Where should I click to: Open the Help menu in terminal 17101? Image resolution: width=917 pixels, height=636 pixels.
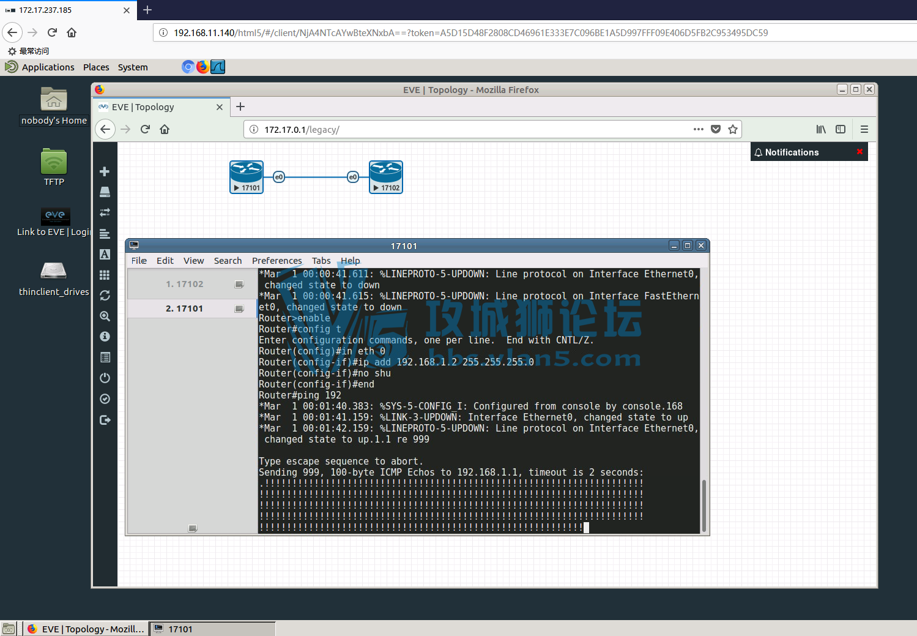coord(351,261)
